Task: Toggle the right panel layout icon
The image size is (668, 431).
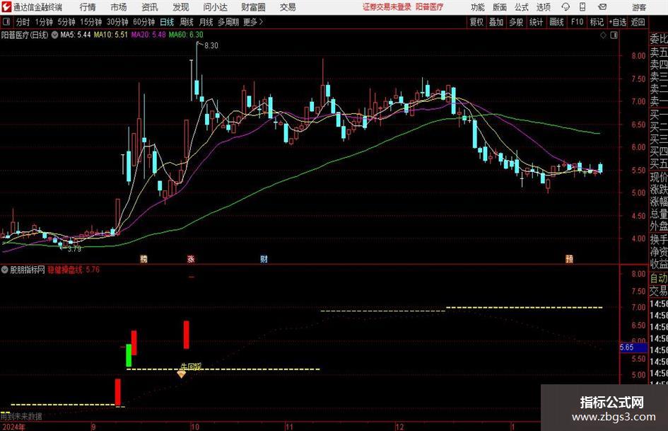Action: pos(614,35)
